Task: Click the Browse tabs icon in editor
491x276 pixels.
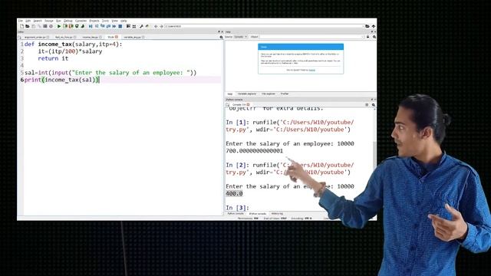Action: 20,38
